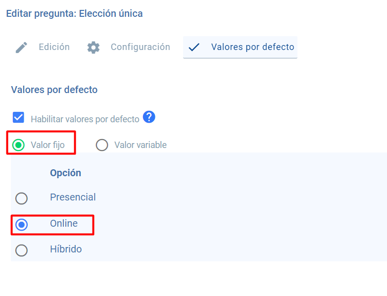Screen dimensions: 387x296
Task: Open the blue question mark help icon
Action: tap(149, 117)
